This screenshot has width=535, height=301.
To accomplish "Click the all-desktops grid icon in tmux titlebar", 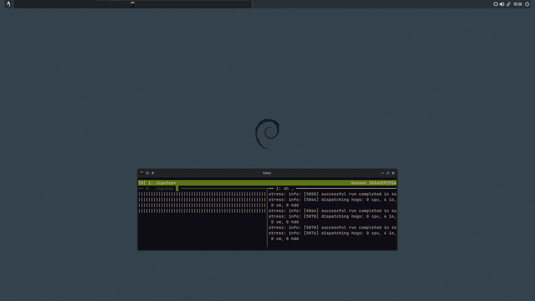I will click(x=147, y=173).
